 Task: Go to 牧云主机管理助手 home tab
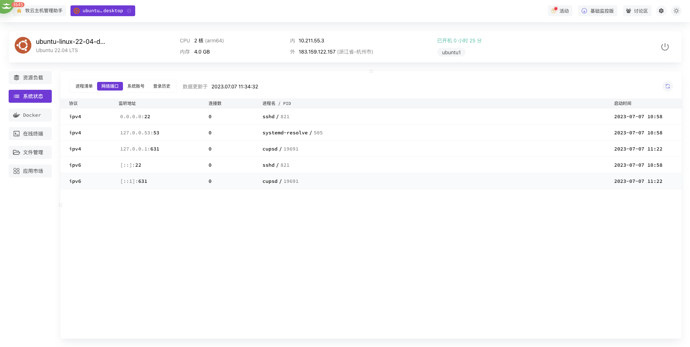tap(40, 11)
